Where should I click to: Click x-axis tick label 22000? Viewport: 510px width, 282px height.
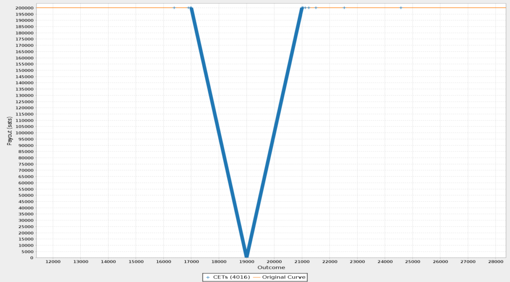coord(330,262)
